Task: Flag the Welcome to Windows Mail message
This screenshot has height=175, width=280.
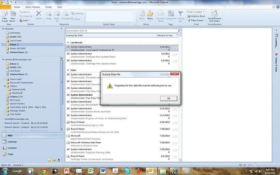Action: click(176, 144)
